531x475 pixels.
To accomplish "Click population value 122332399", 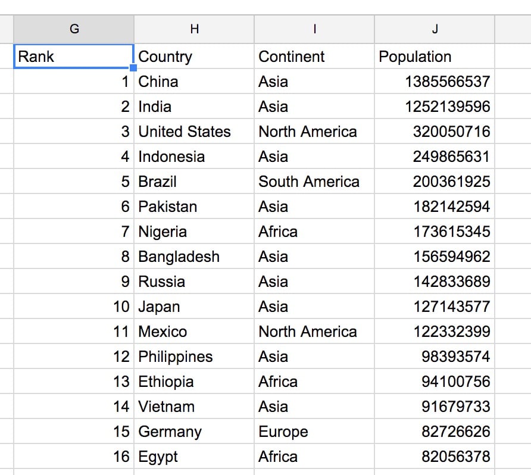I will click(x=435, y=332).
